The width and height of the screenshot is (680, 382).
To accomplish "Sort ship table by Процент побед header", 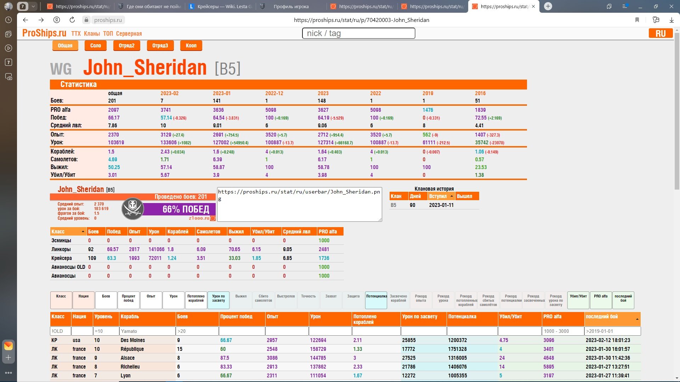I will 242,319.
